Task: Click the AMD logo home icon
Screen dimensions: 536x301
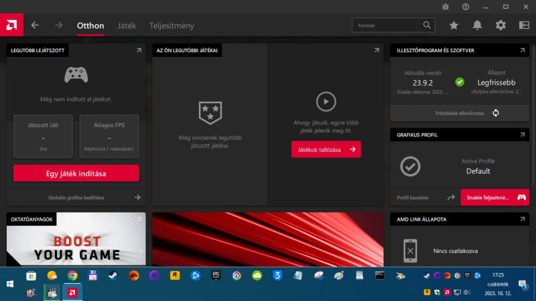Action: click(x=11, y=25)
